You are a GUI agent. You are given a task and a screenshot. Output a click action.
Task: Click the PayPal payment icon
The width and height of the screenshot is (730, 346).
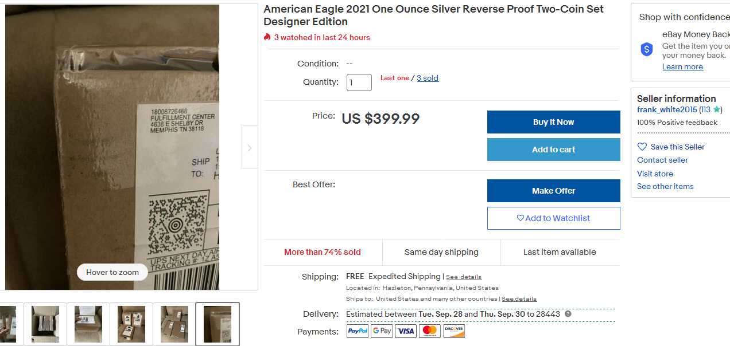click(x=358, y=331)
